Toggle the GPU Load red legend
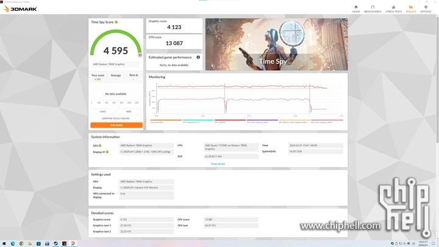The height and width of the screenshot is (247, 439). coord(230,121)
